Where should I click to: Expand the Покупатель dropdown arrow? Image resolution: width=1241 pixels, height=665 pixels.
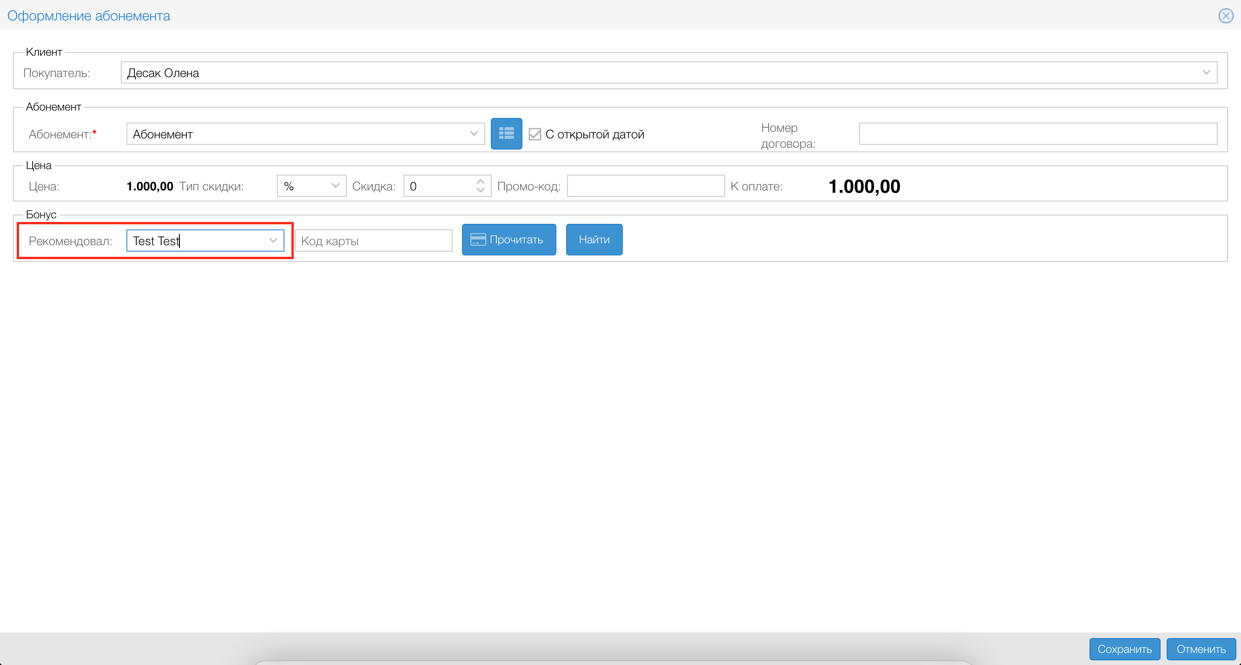[x=1206, y=72]
